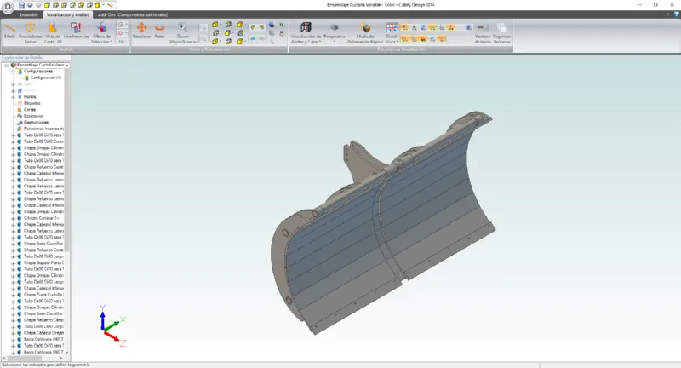The width and height of the screenshot is (681, 368).
Task: Switch to the Ensamble tab
Action: 29,15
